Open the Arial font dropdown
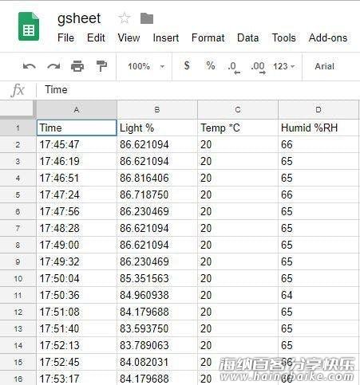The width and height of the screenshot is (360, 385). point(324,66)
